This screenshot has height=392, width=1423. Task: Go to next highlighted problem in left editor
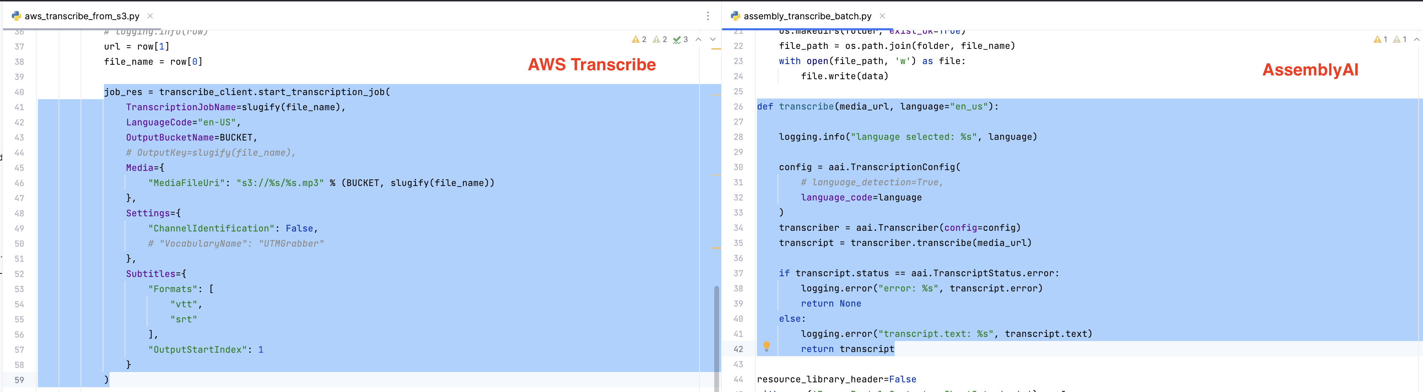[x=713, y=39]
